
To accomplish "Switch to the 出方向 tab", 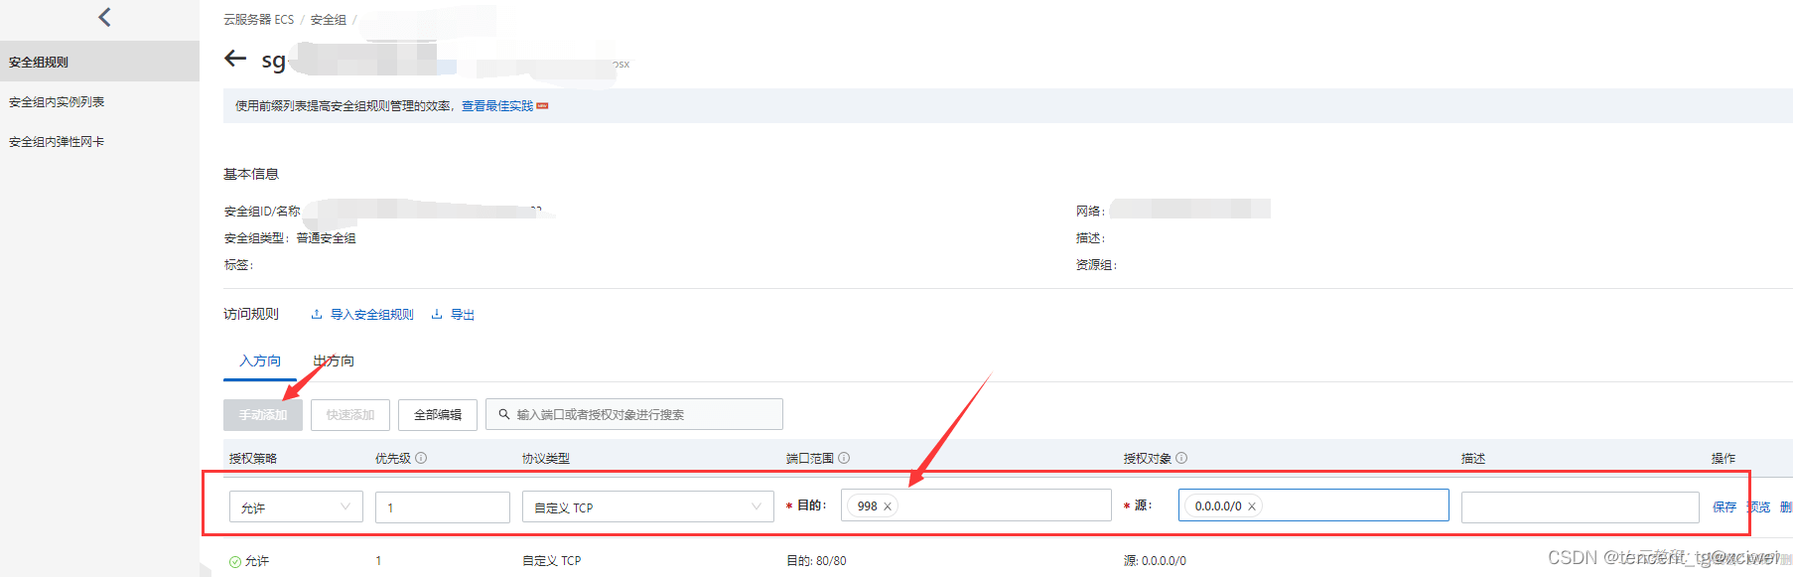I will 334,361.
